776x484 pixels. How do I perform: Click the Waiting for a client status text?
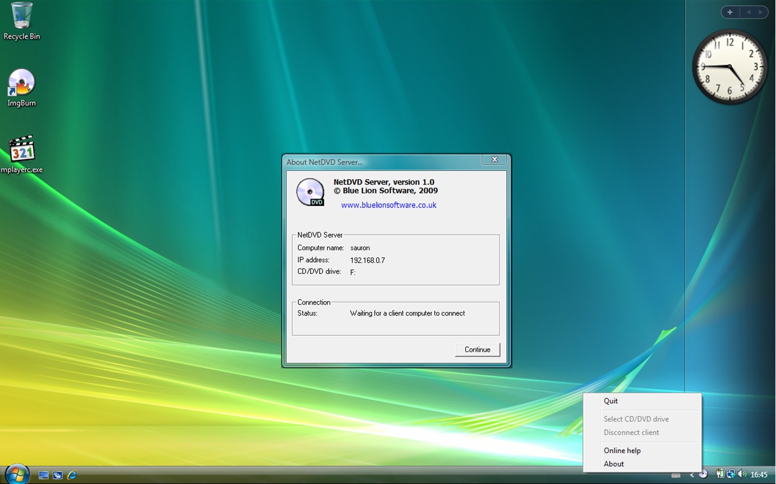tap(407, 313)
